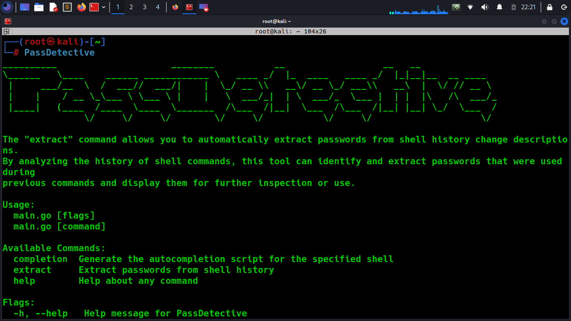
Task: Open the notifications bell icon
Action: pos(499,7)
